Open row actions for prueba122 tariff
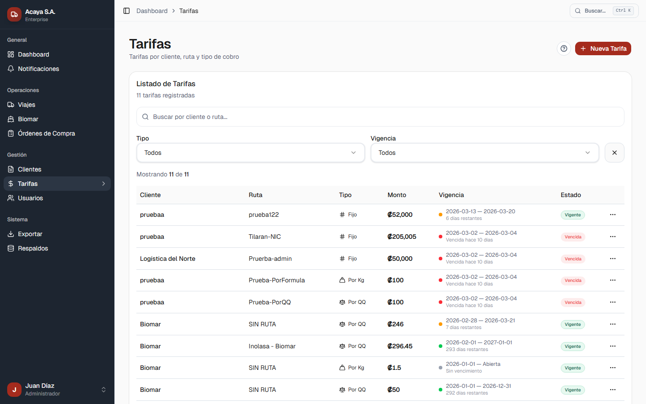This screenshot has width=646, height=404. click(x=612, y=215)
